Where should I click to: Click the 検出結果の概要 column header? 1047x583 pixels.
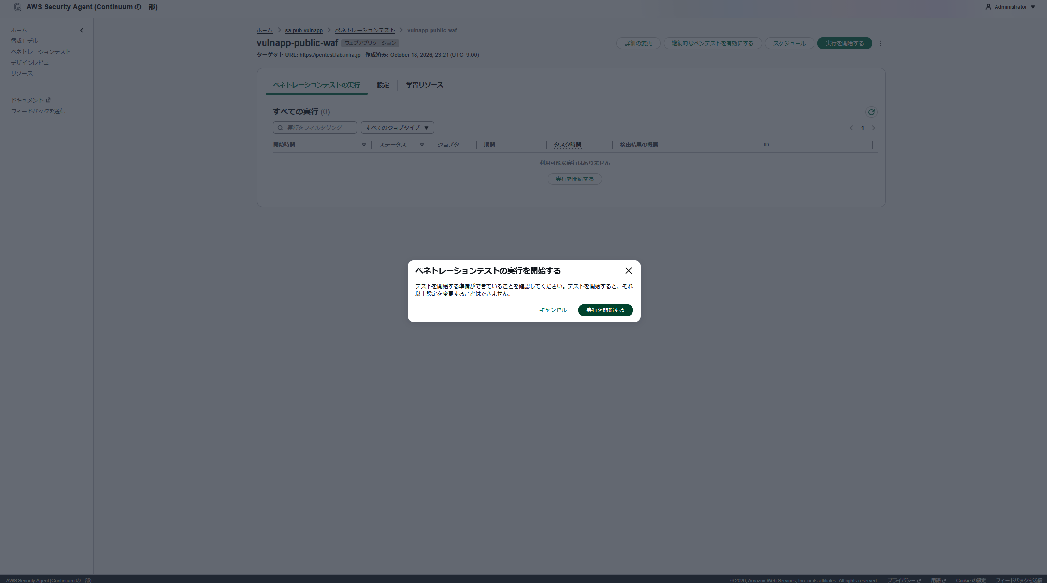tap(639, 145)
